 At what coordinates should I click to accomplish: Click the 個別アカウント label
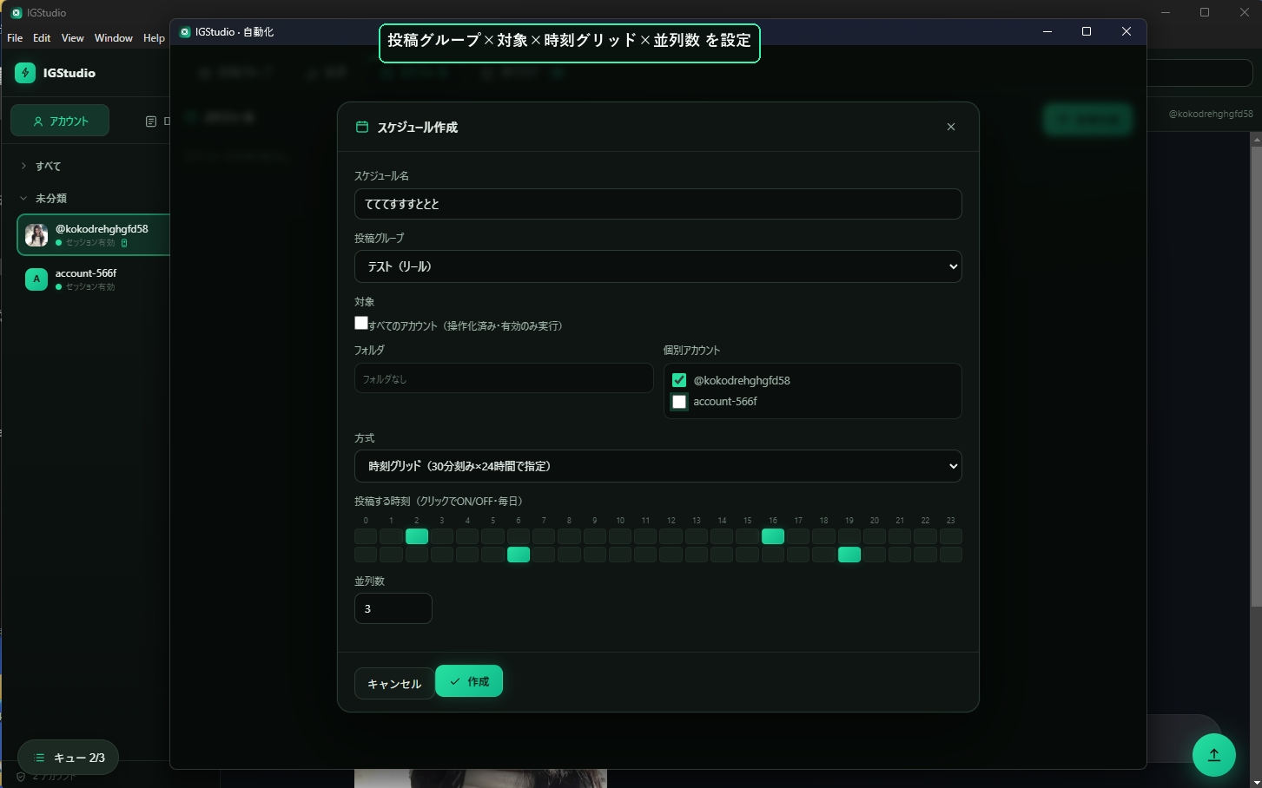(692, 351)
